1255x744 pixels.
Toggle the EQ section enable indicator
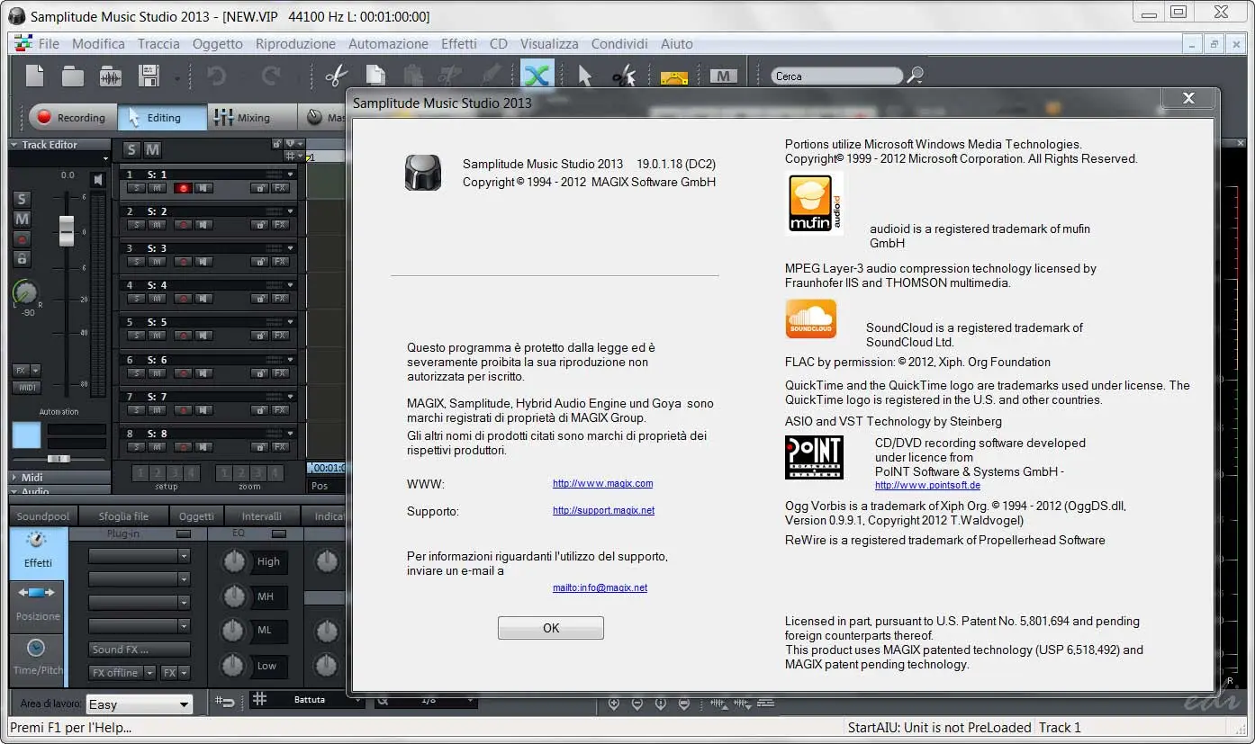(279, 534)
